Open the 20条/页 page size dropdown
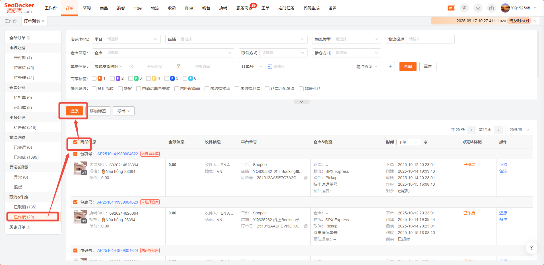 coord(518,130)
